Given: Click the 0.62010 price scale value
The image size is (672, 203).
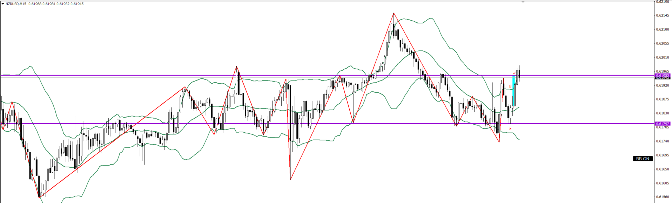Looking at the screenshot, I should [x=663, y=57].
